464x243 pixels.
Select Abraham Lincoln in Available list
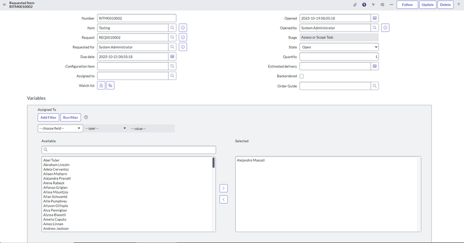pyautogui.click(x=56, y=165)
